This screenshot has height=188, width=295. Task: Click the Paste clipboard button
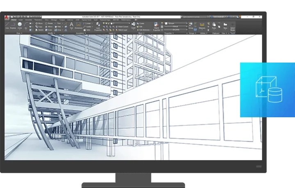(x=214, y=25)
